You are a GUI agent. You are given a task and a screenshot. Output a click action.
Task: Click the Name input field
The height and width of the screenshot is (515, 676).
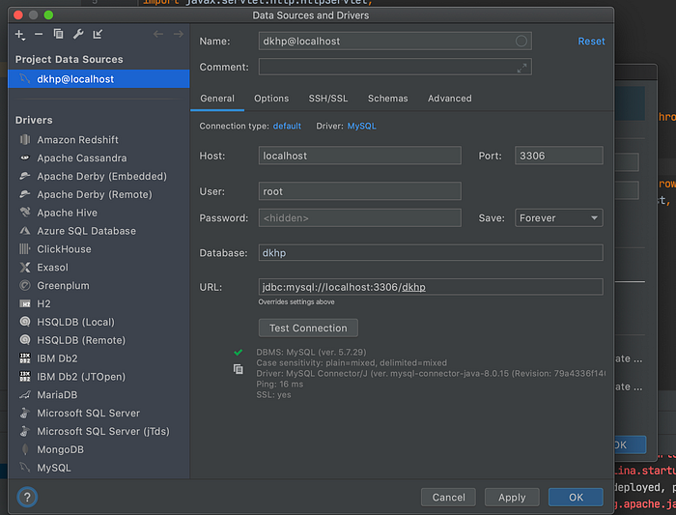click(x=395, y=41)
